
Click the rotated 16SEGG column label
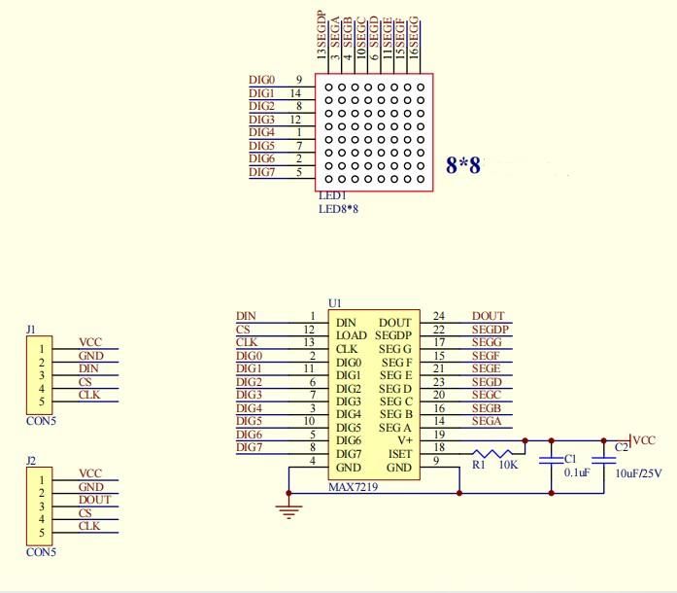point(413,37)
